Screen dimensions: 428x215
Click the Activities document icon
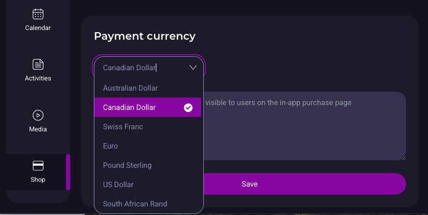pyautogui.click(x=38, y=64)
